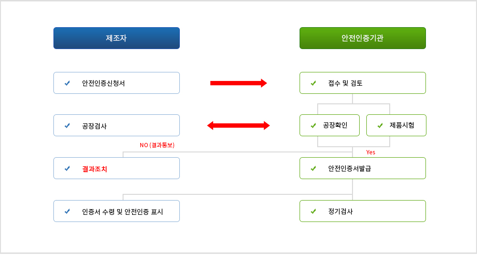Click the 정기검사 step label

tap(341, 212)
